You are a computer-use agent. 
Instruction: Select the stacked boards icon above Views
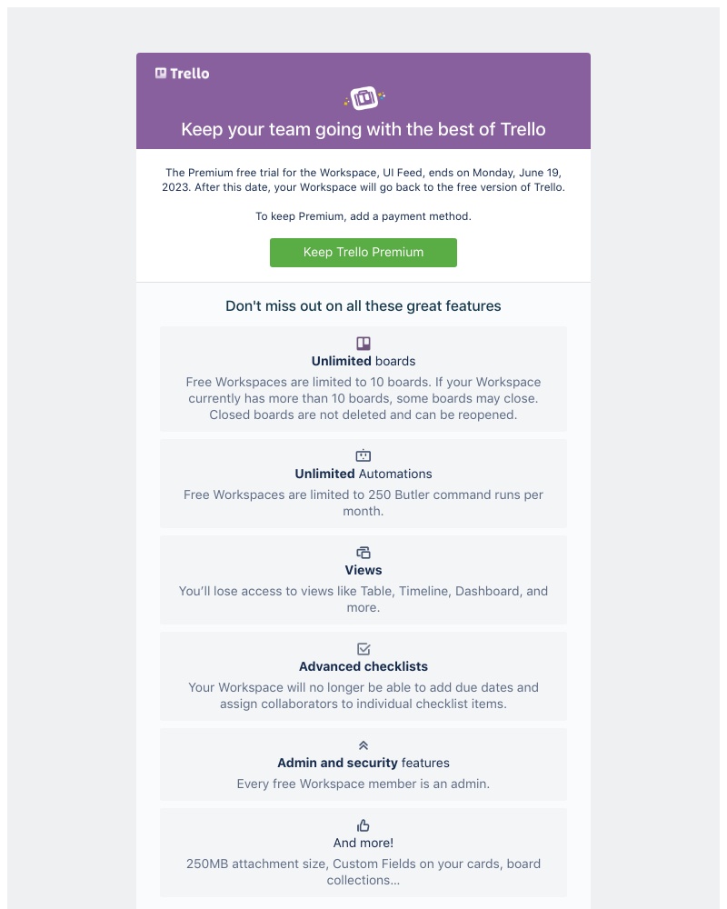(x=363, y=552)
